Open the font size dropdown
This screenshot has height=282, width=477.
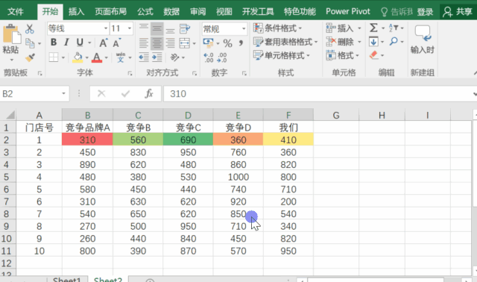(130, 28)
